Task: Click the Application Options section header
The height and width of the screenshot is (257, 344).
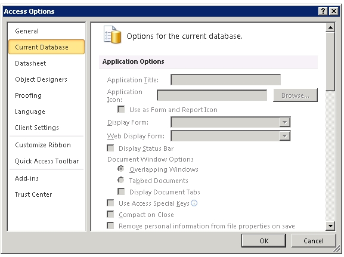Action: coord(208,61)
